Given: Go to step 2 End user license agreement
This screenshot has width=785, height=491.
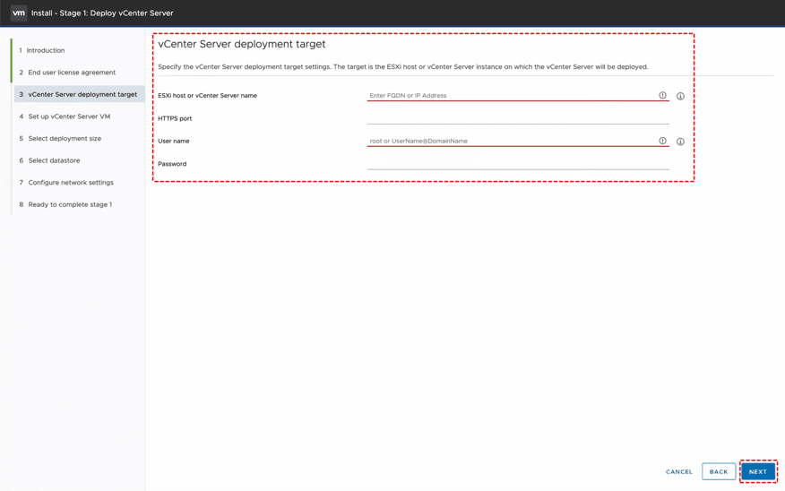Looking at the screenshot, I should tap(67, 73).
